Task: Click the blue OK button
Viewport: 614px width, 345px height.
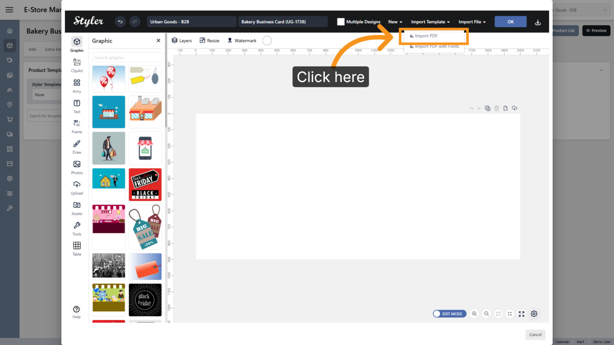Action: pyautogui.click(x=511, y=22)
